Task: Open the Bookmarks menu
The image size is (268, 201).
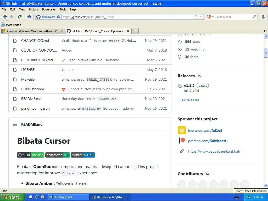Action: pos(49,10)
